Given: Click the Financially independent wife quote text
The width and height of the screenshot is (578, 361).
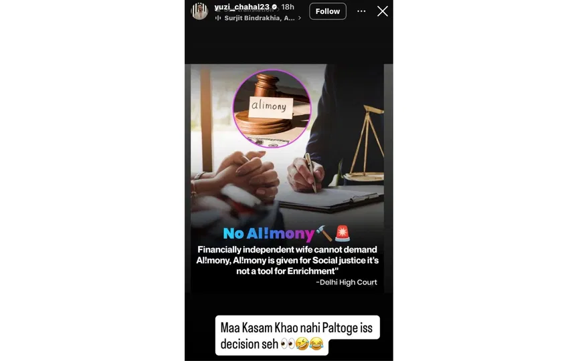Looking at the screenshot, I should (287, 261).
